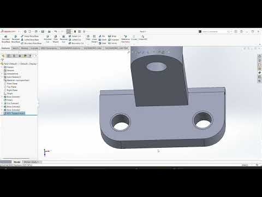Select the Revolved Boss/Base tool
The height and width of the screenshot is (197, 262).
coord(15,39)
